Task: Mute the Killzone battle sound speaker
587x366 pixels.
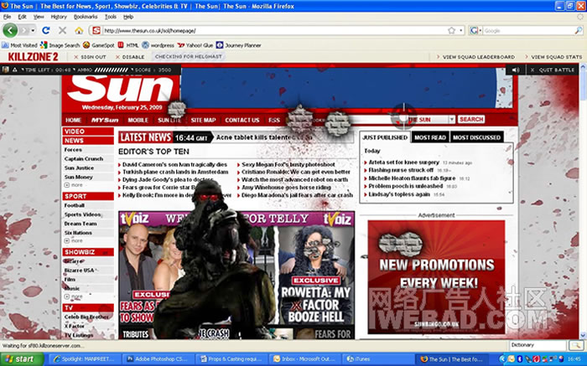Action: pyautogui.click(x=516, y=70)
